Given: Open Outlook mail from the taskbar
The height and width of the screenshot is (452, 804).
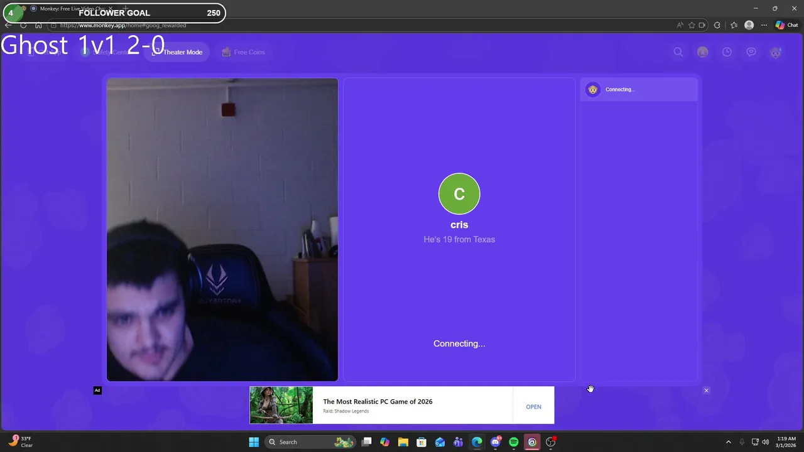Looking at the screenshot, I should coord(440,442).
